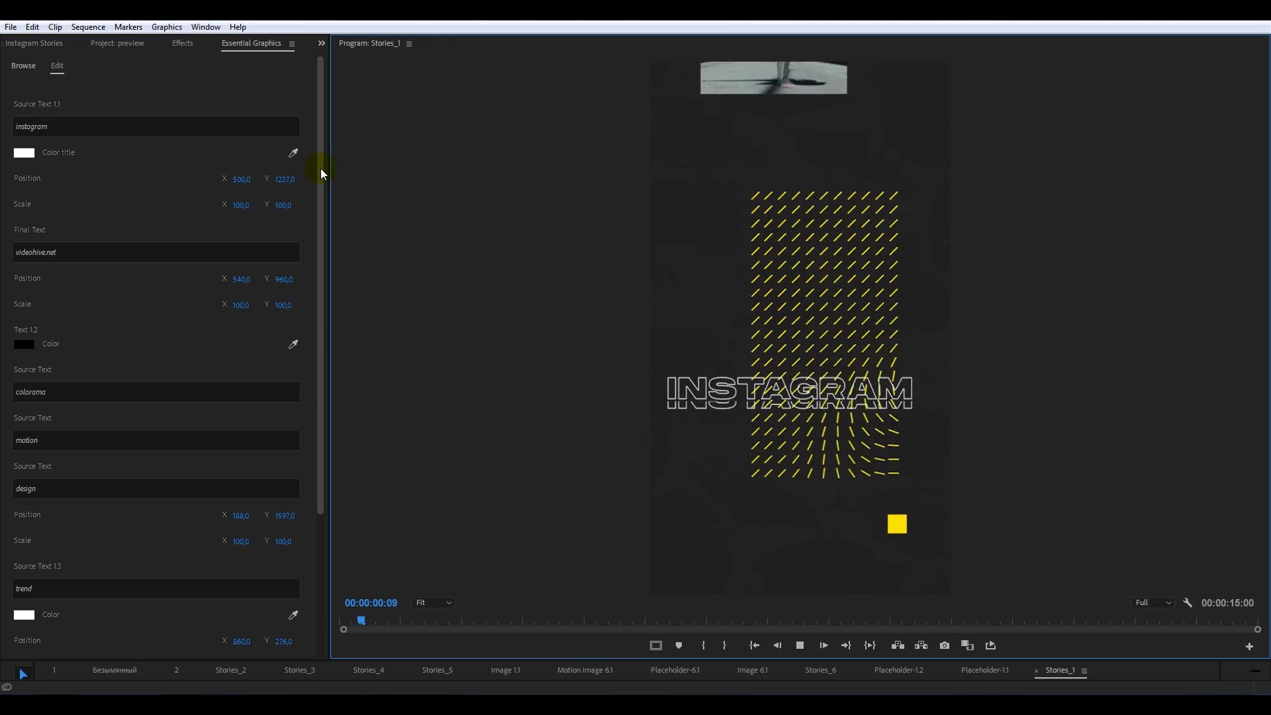This screenshot has height=715, width=1271.
Task: Click the overwrite edit icon in transport bar
Action: (921, 645)
